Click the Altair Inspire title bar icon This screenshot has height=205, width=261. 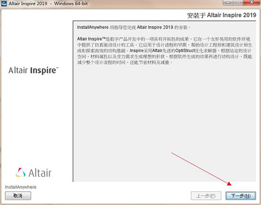coord(3,3)
